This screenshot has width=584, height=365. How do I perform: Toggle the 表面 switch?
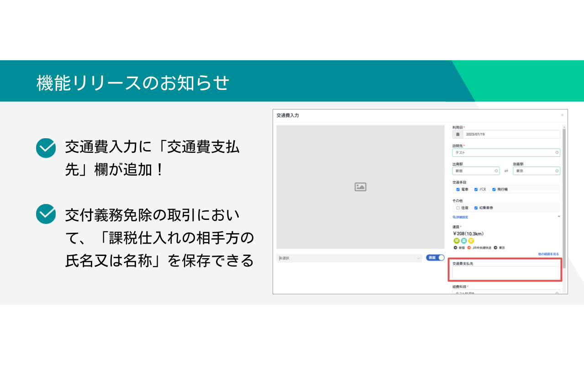pos(435,258)
